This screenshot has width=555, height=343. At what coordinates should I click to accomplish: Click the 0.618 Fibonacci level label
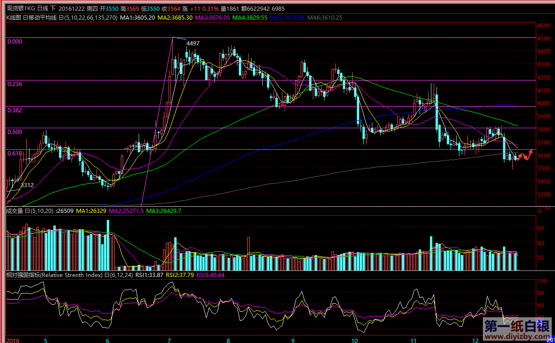(15, 153)
